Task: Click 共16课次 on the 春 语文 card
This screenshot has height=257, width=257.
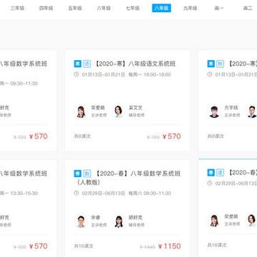Action: point(217,245)
